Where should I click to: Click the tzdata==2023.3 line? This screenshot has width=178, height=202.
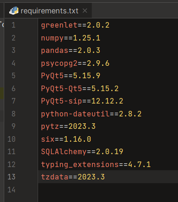point(73,177)
